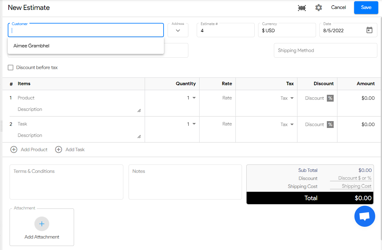Click the Terms & Conditions text area
Screen dimensions: 382x250
[x=66, y=182]
